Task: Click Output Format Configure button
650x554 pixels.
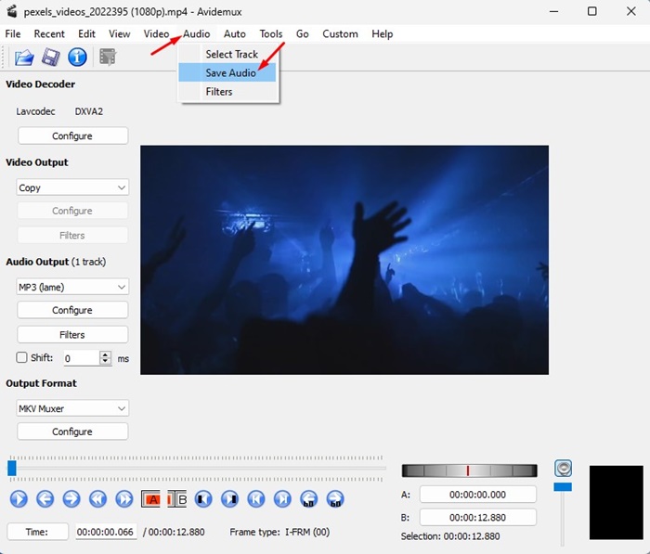Action: [72, 432]
